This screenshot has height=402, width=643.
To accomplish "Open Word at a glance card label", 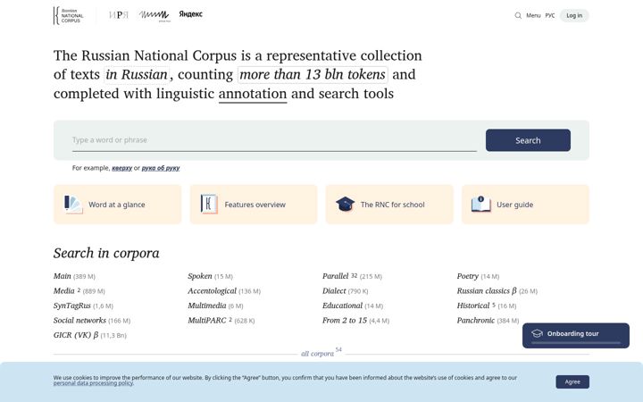I will 117,205.
